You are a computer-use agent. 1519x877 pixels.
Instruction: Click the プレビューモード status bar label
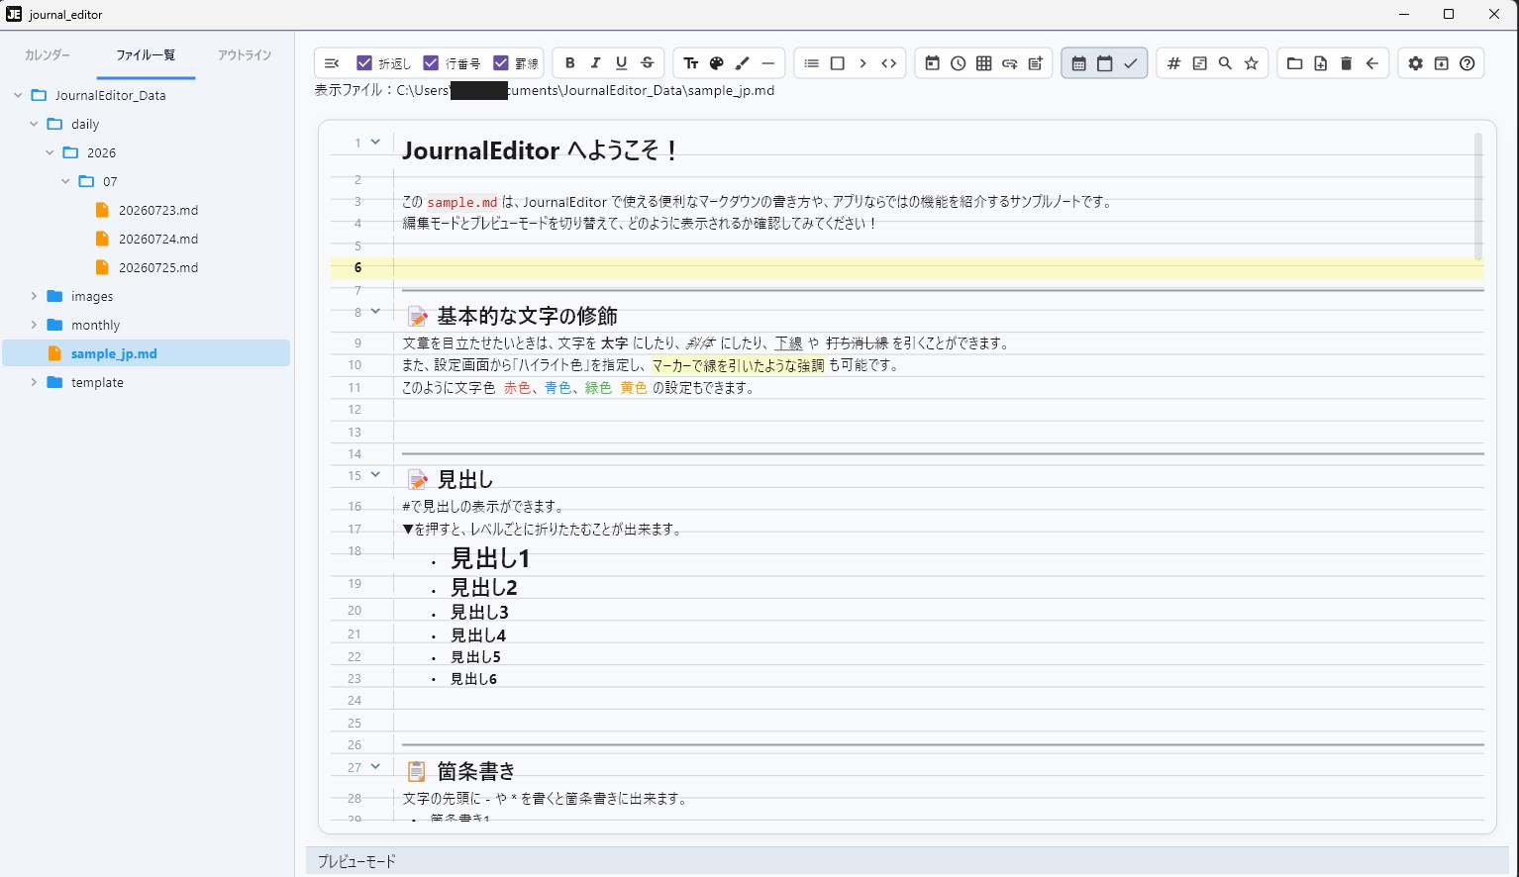pyautogui.click(x=356, y=862)
